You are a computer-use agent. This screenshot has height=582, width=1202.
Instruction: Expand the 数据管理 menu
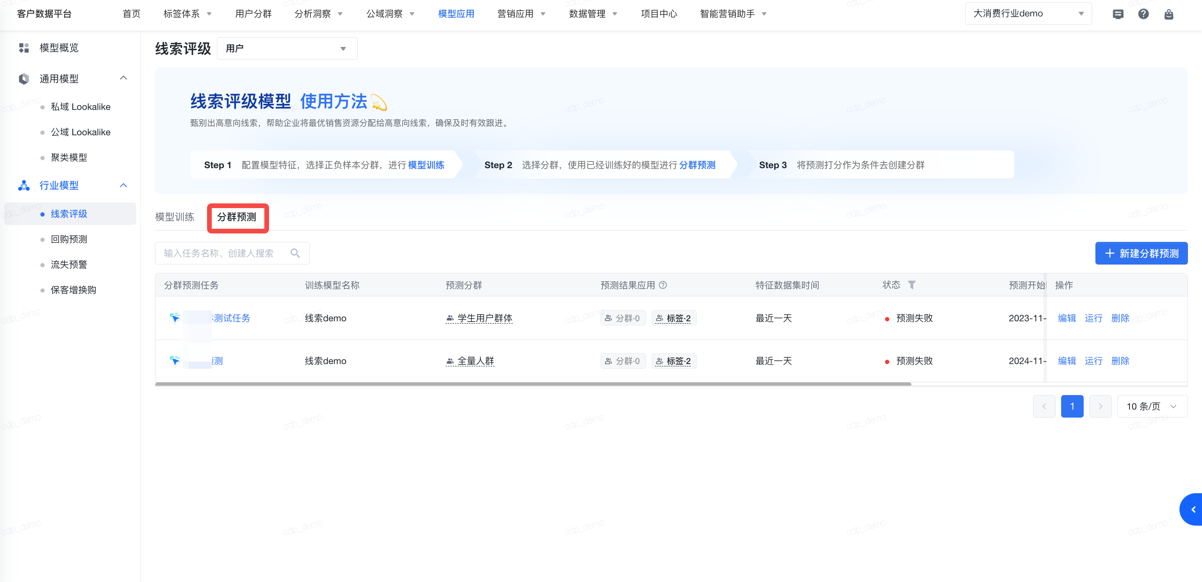593,14
